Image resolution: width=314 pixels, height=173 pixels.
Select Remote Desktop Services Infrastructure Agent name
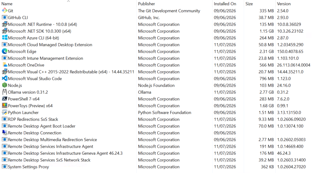51,147
